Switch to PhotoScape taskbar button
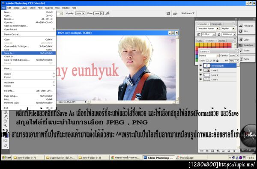This screenshot has height=169, width=257. coord(191,158)
